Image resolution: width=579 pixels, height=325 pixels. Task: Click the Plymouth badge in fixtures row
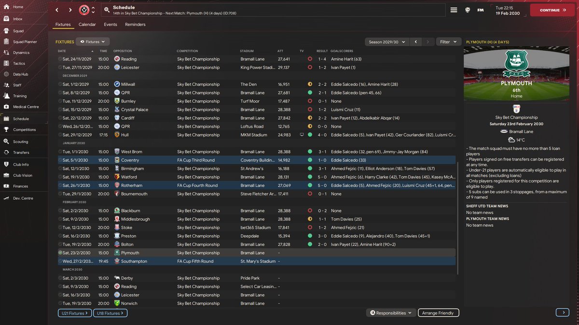[117, 253]
